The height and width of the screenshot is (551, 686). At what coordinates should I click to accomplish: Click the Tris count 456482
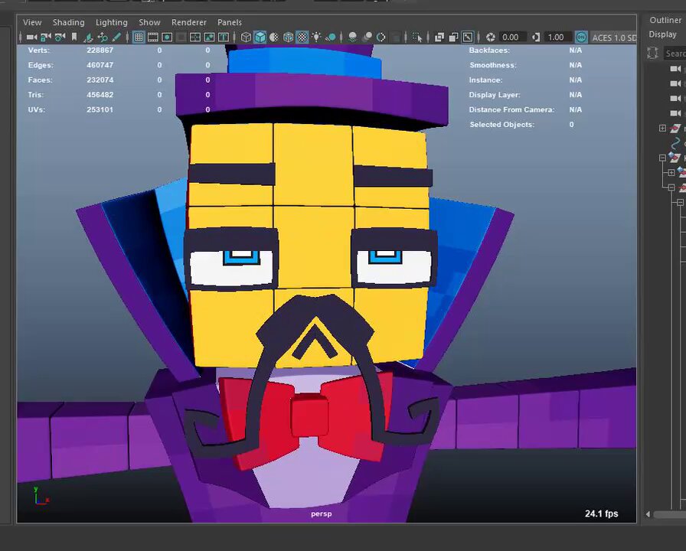click(100, 95)
